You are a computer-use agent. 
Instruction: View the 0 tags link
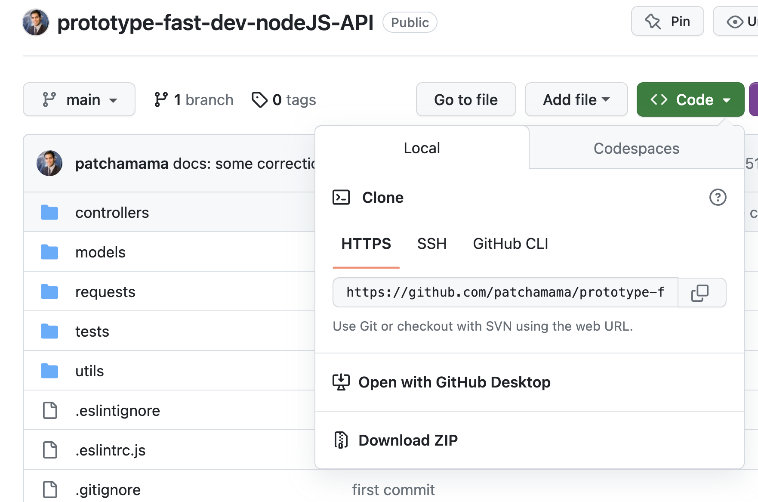(x=284, y=100)
